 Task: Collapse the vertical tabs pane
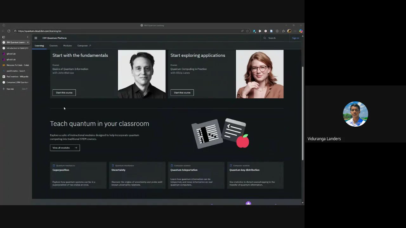point(28,37)
